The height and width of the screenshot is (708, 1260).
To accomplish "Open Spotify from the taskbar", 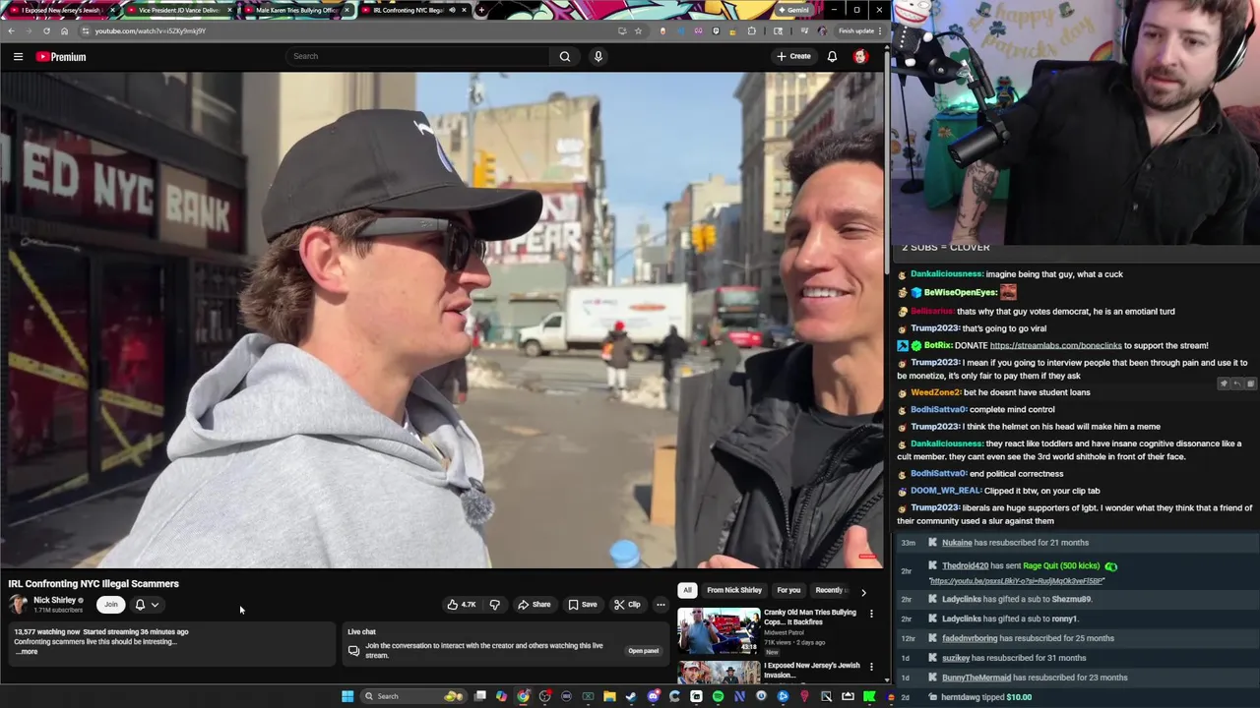I will (x=718, y=696).
